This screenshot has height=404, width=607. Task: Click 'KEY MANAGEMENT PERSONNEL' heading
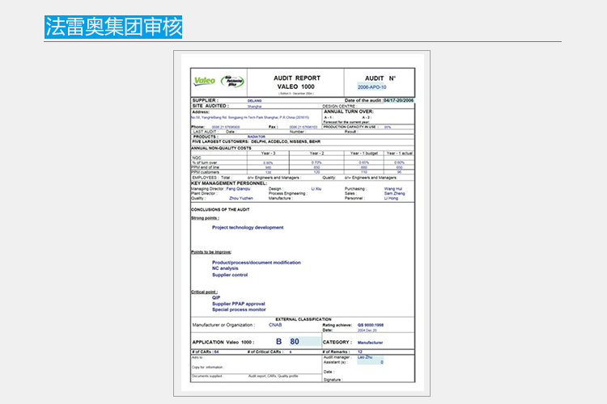pyautogui.click(x=229, y=183)
